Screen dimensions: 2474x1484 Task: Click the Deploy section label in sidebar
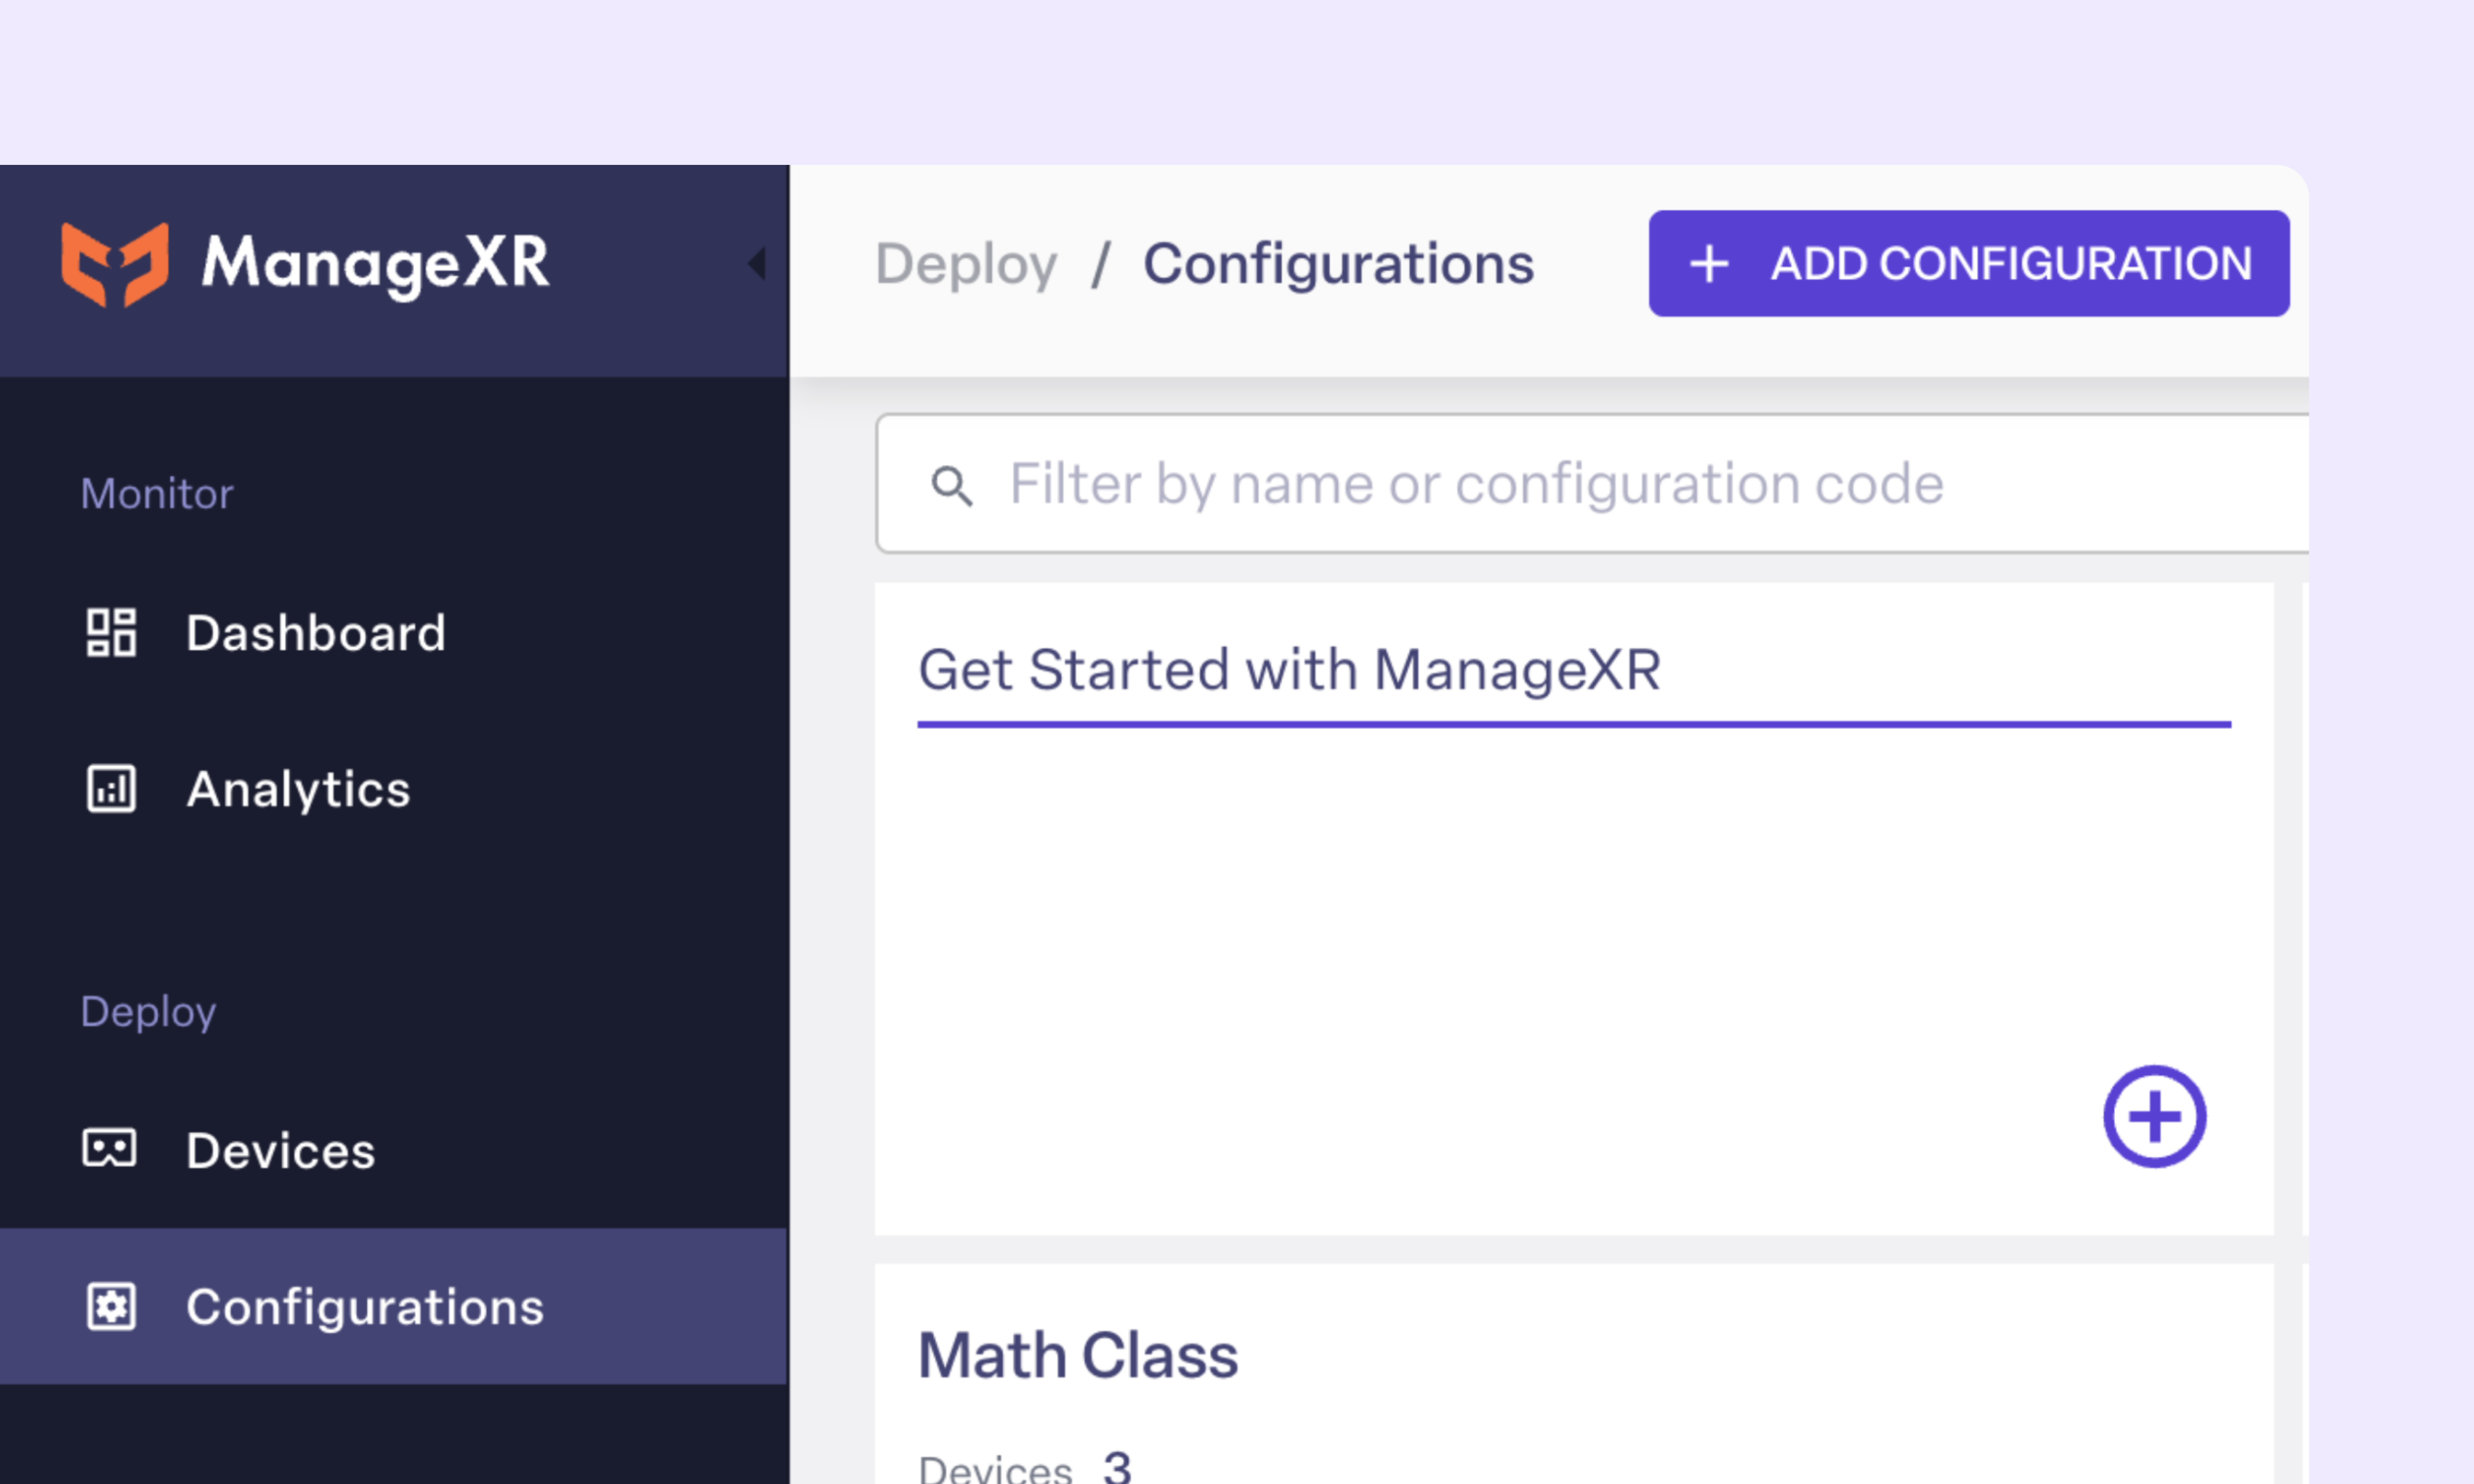(x=148, y=1012)
